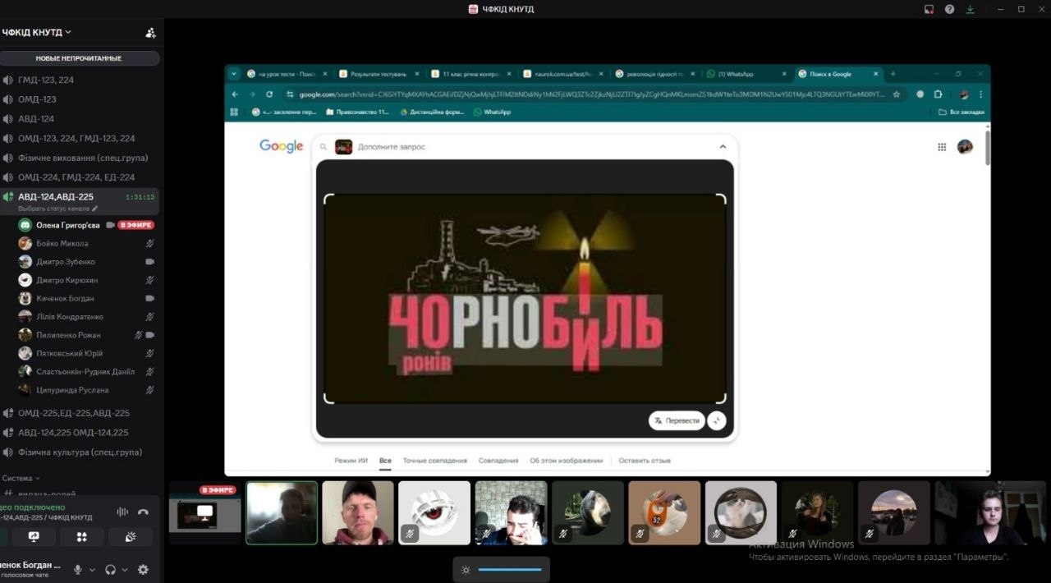This screenshot has width=1051, height=583.
Task: Expand the ЧФКІД КНУТД server menu
Action: click(37, 33)
